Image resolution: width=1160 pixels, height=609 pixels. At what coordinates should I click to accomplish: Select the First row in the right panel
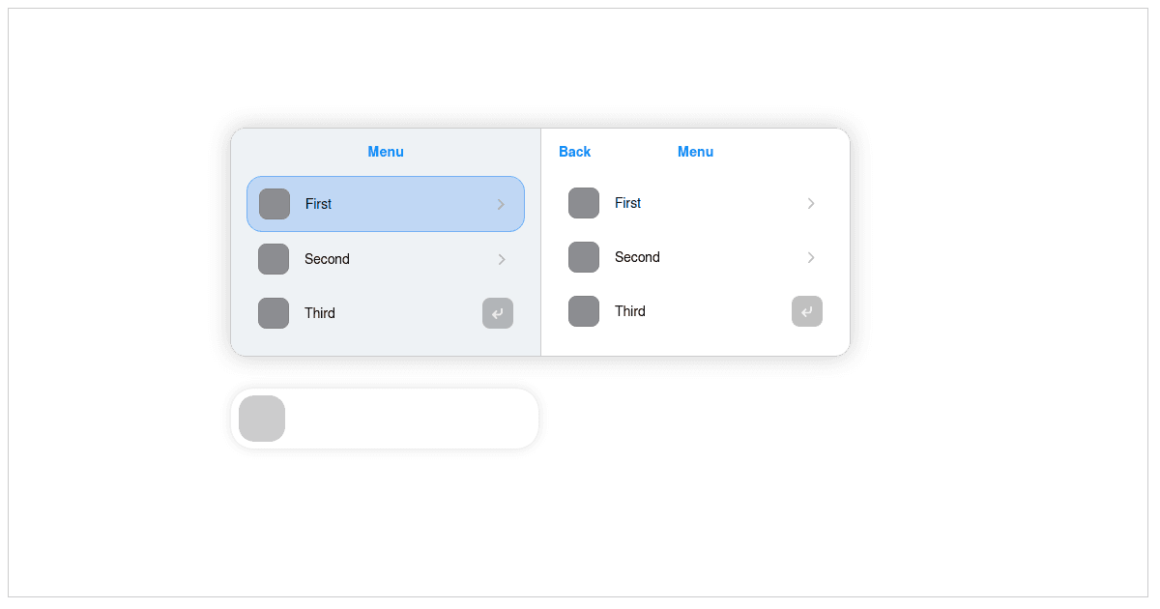click(x=694, y=203)
